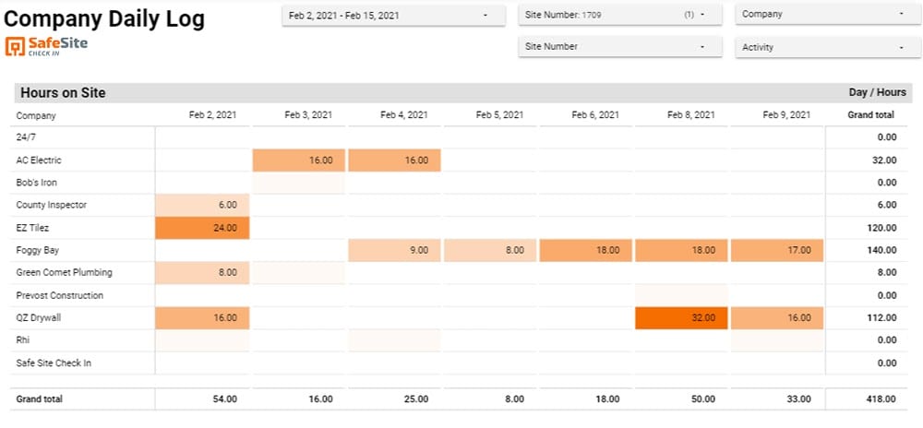Expand the Activity filter dropdown

tap(828, 47)
